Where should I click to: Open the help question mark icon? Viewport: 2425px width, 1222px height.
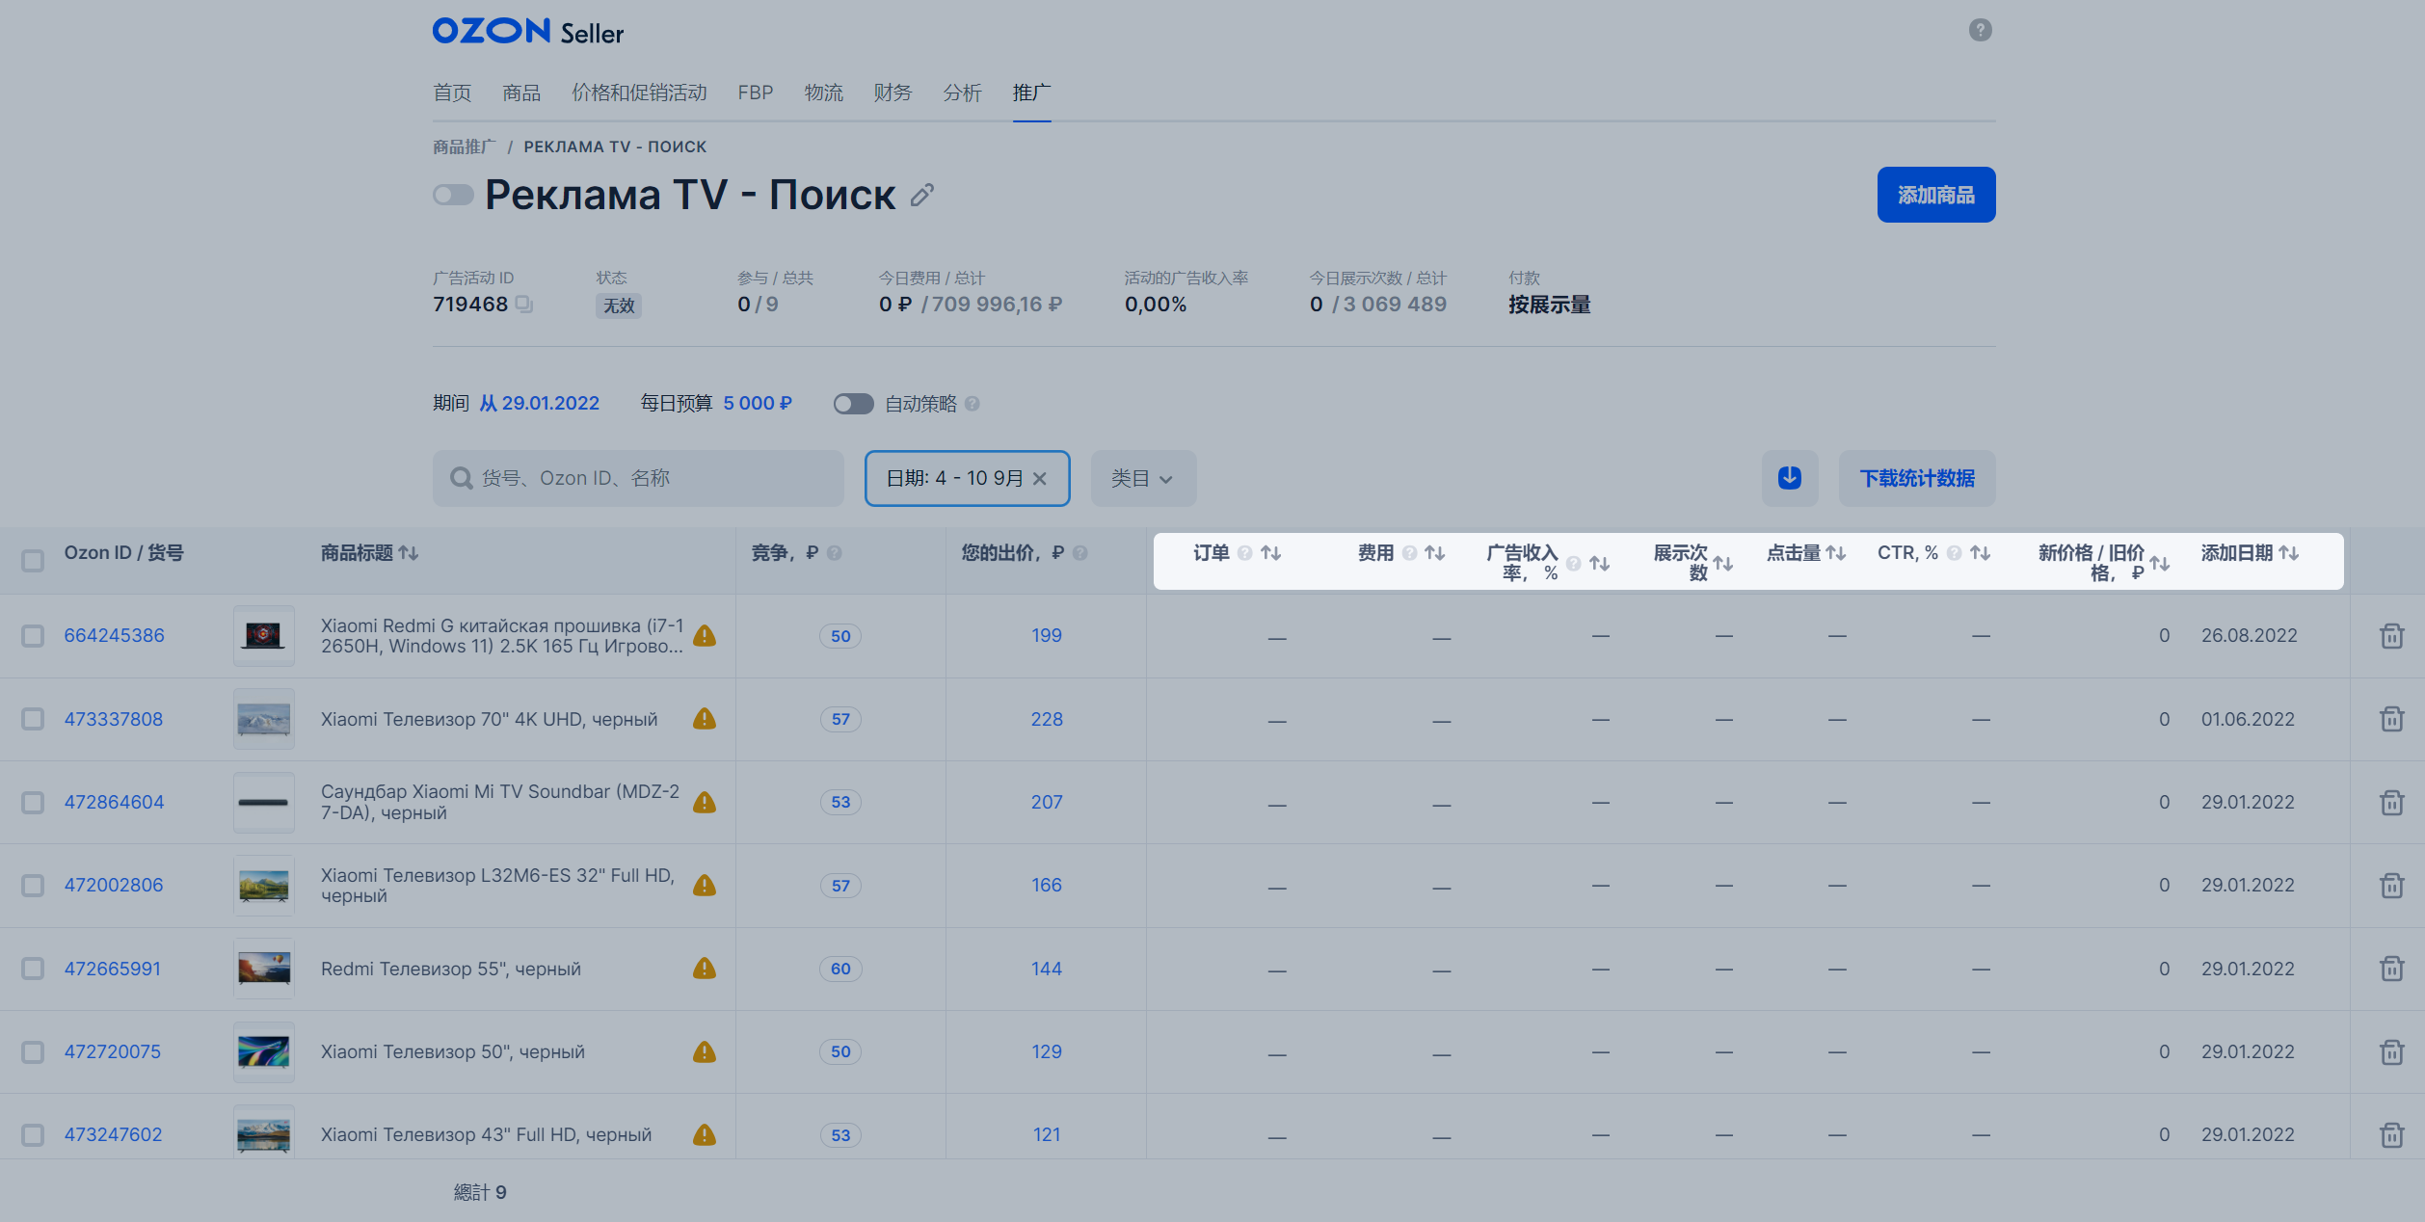point(1980,30)
